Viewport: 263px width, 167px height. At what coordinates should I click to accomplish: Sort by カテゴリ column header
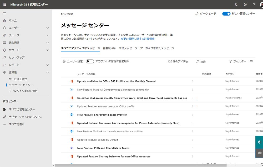(230, 74)
